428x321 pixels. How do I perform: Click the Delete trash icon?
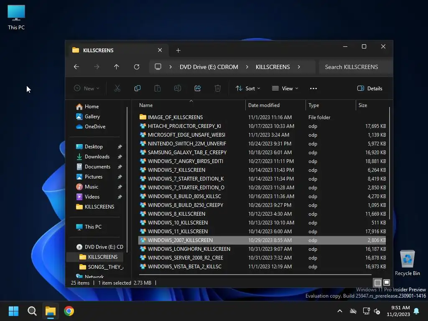(217, 88)
